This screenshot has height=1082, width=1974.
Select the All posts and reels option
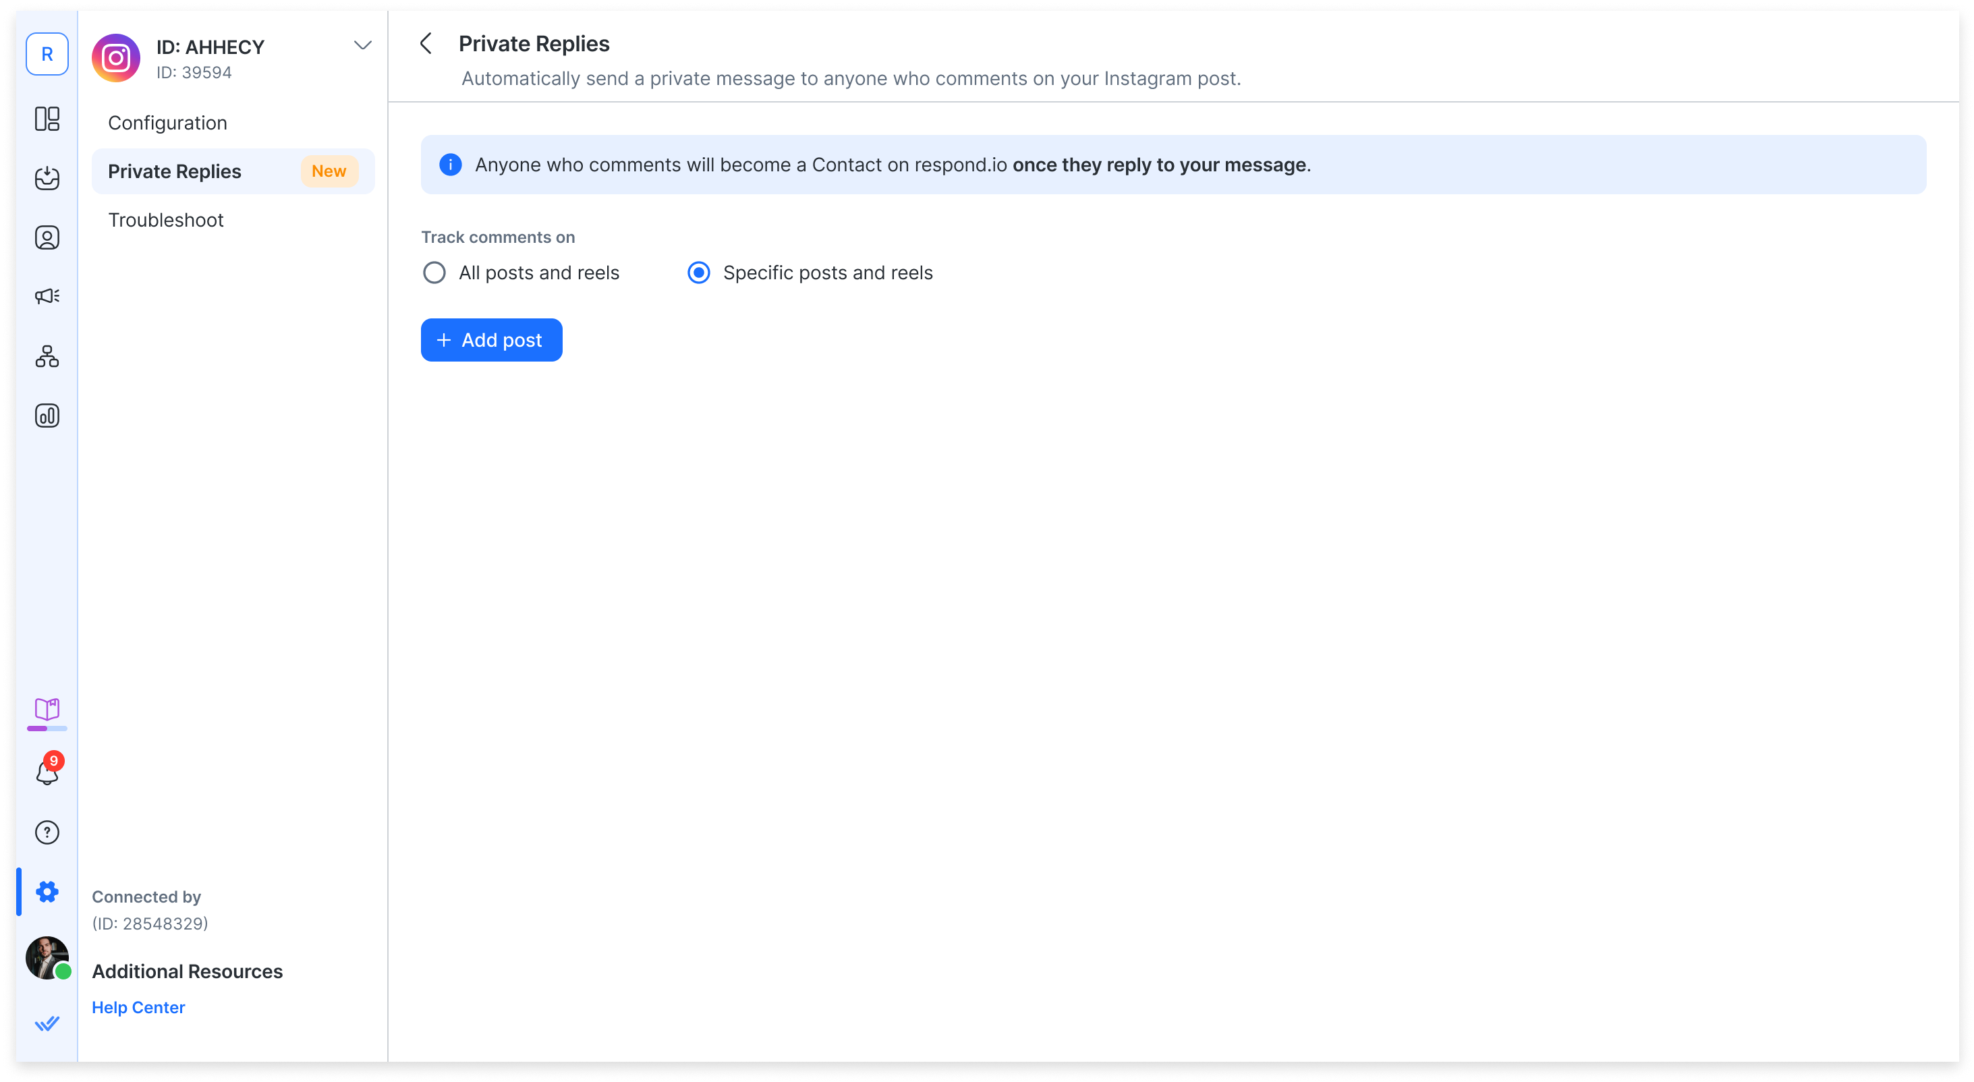434,273
